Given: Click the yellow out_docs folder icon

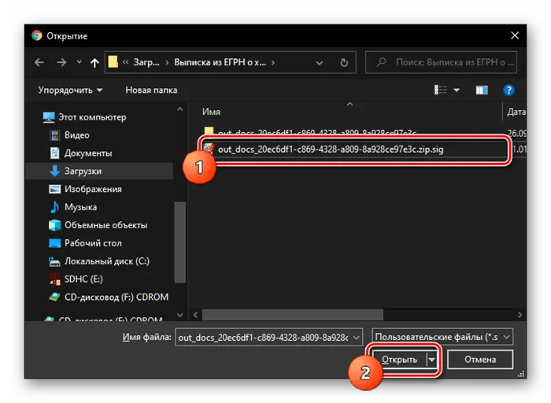Looking at the screenshot, I should (209, 131).
